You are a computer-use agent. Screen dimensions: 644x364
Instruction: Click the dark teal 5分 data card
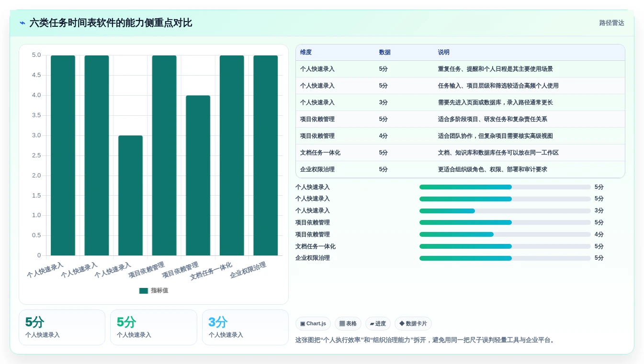coord(62,327)
